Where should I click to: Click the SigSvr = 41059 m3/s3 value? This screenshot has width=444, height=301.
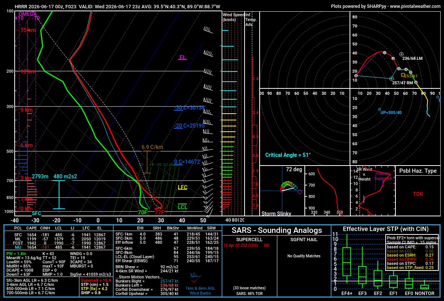tap(90, 274)
